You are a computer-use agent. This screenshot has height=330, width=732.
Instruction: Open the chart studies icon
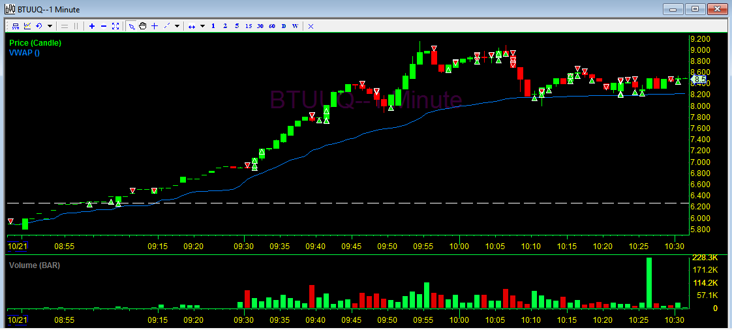tap(27, 26)
